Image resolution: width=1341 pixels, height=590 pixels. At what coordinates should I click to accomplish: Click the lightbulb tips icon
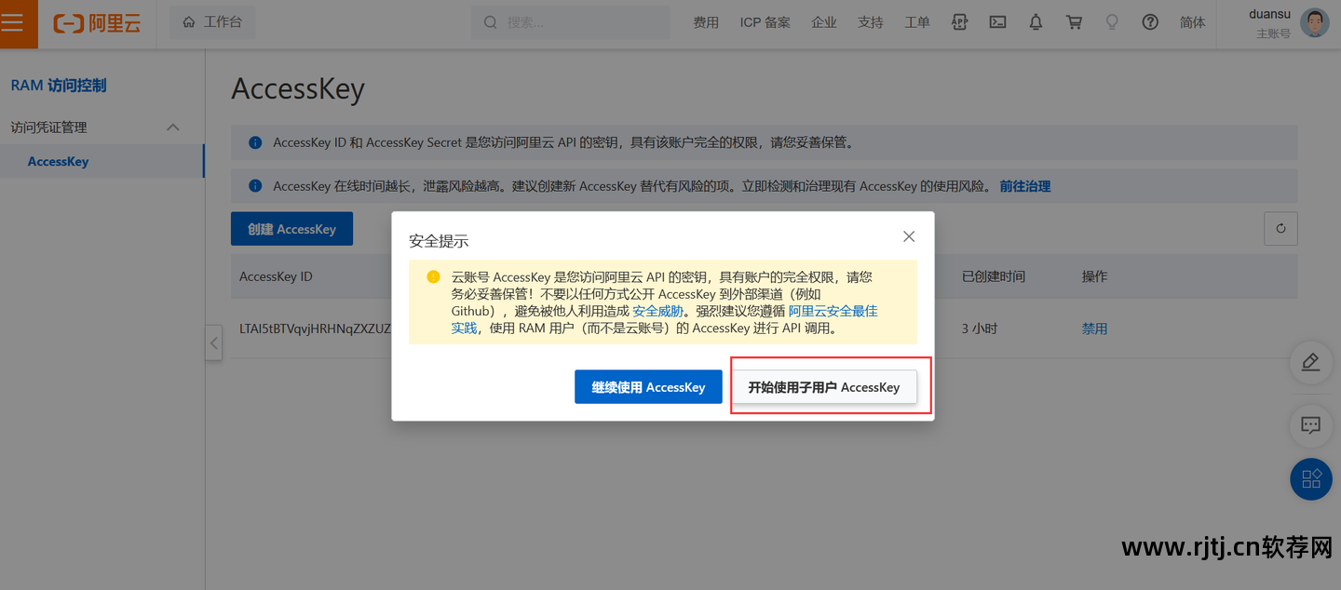(1112, 22)
